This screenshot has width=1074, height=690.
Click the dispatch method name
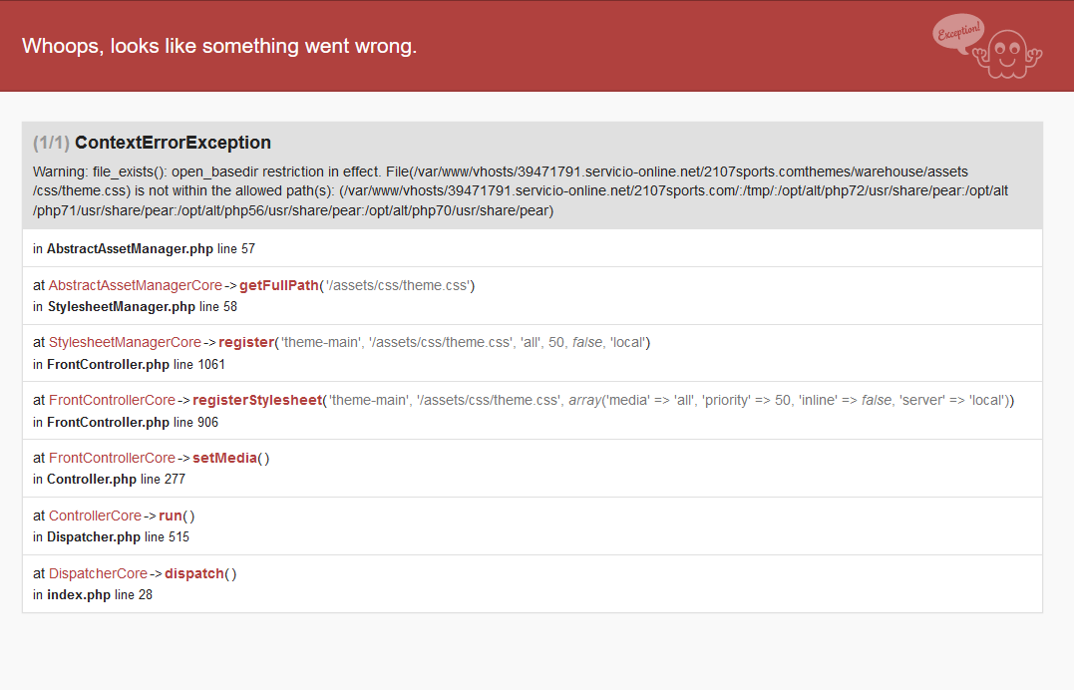(x=193, y=574)
